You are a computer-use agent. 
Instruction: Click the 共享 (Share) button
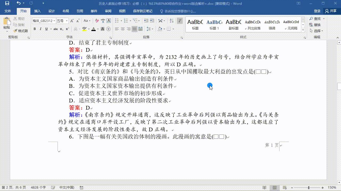click(332, 11)
